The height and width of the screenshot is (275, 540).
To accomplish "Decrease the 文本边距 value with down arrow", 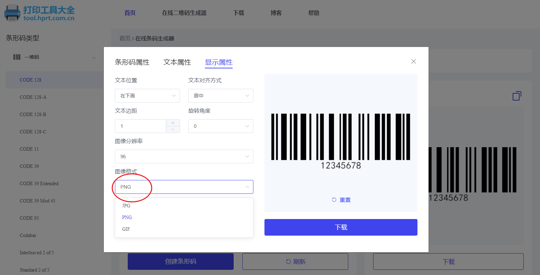I will pos(173,129).
